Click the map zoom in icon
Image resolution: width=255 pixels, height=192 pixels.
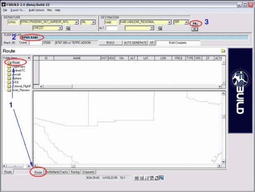pyautogui.click(x=136, y=178)
